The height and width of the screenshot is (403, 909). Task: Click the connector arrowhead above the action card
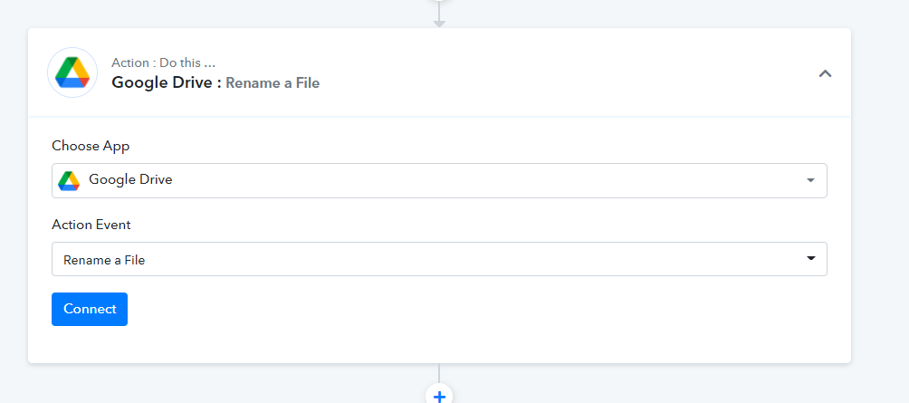439,24
